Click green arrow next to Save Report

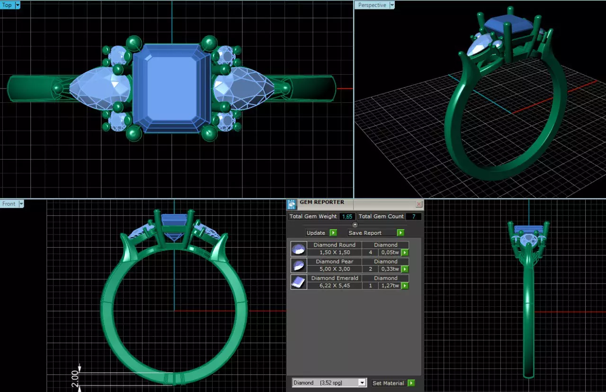click(x=401, y=232)
